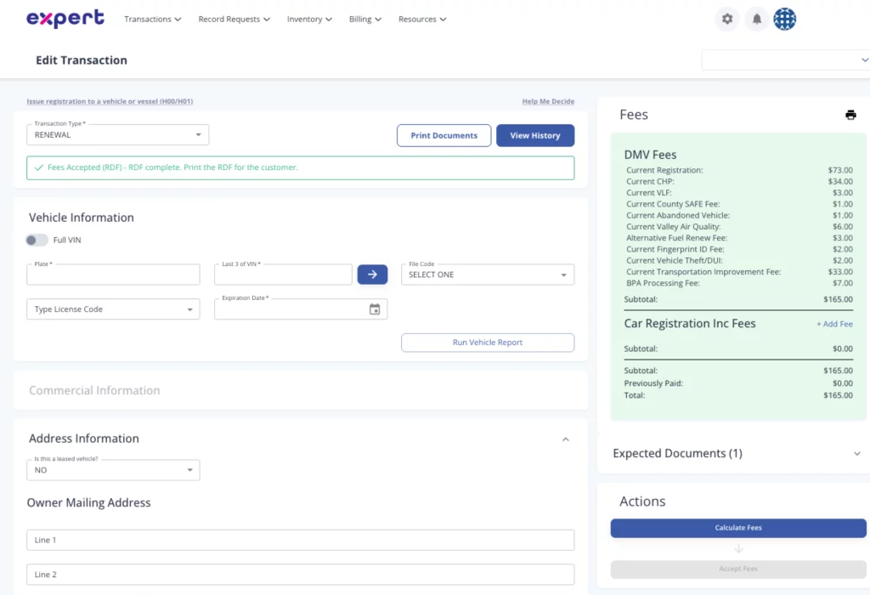The height and width of the screenshot is (595, 870).
Task: Open the Record Requests menu
Action: click(234, 19)
